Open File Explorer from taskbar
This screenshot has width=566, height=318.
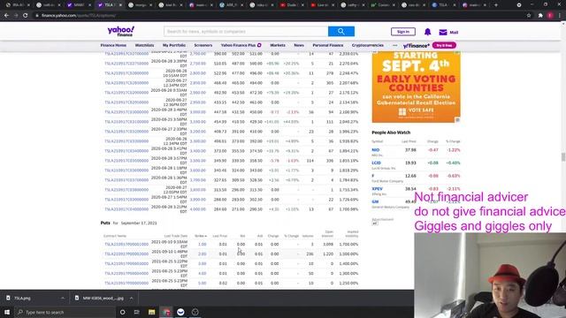click(x=151, y=312)
